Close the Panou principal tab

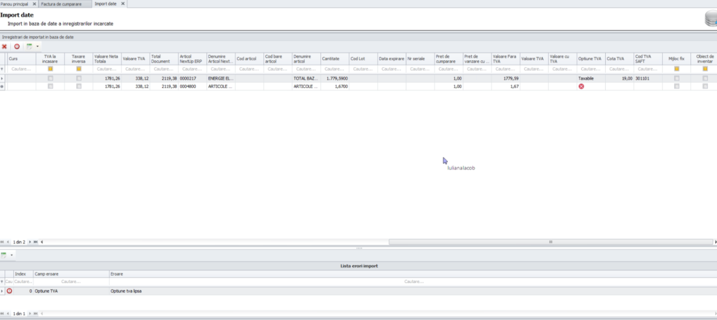pos(34,4)
